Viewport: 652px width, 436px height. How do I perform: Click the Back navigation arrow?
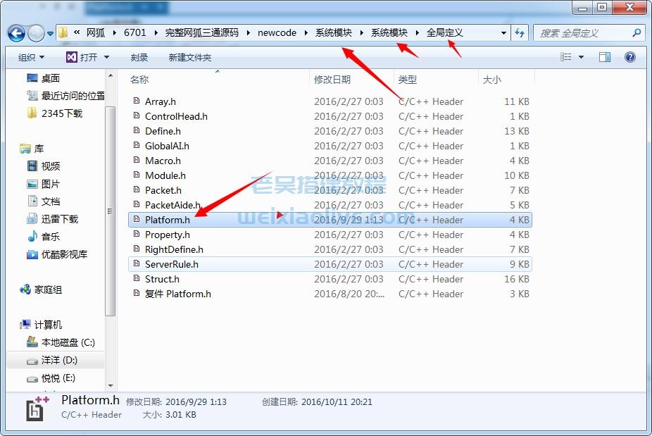click(15, 32)
